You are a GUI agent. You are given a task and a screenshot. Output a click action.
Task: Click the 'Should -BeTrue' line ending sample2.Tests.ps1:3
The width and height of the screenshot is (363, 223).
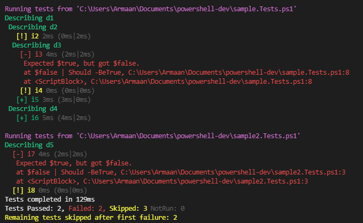[181, 172]
